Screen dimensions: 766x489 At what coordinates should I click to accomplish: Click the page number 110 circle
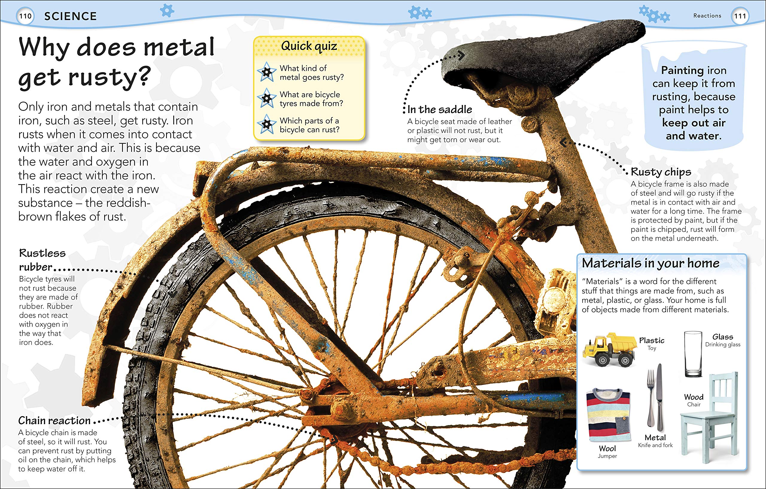(x=25, y=16)
